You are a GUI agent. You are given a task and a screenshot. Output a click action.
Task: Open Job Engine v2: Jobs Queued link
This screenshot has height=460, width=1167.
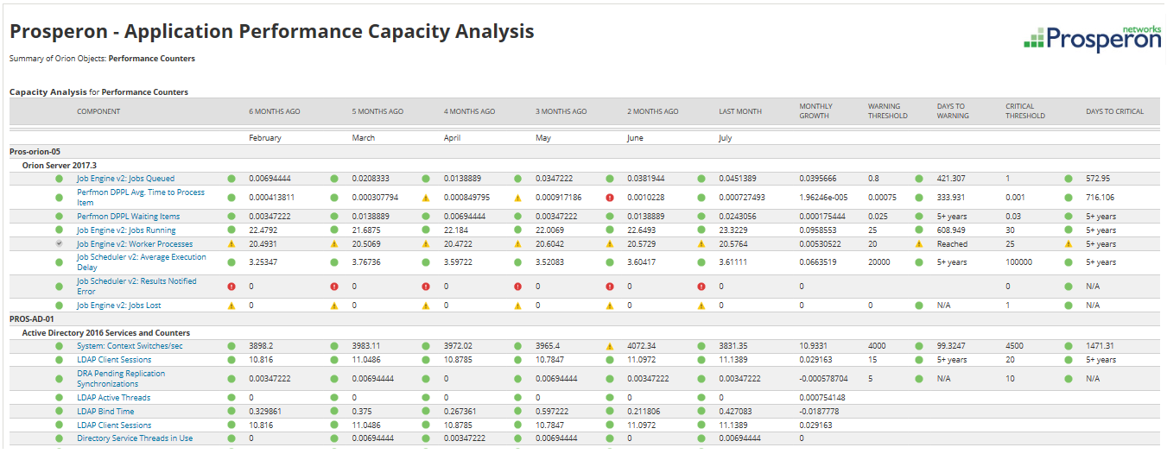(125, 179)
